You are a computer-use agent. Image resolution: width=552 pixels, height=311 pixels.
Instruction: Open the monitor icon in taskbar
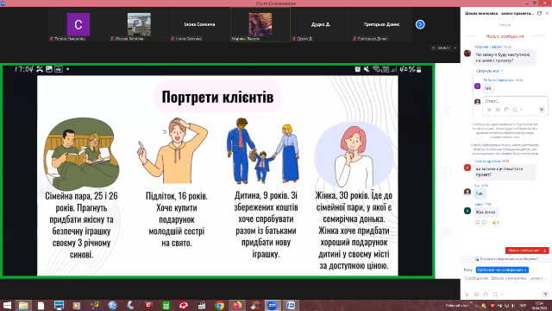[59, 305]
